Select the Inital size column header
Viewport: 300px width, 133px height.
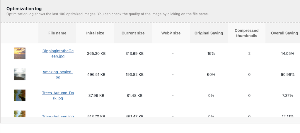[95, 33]
